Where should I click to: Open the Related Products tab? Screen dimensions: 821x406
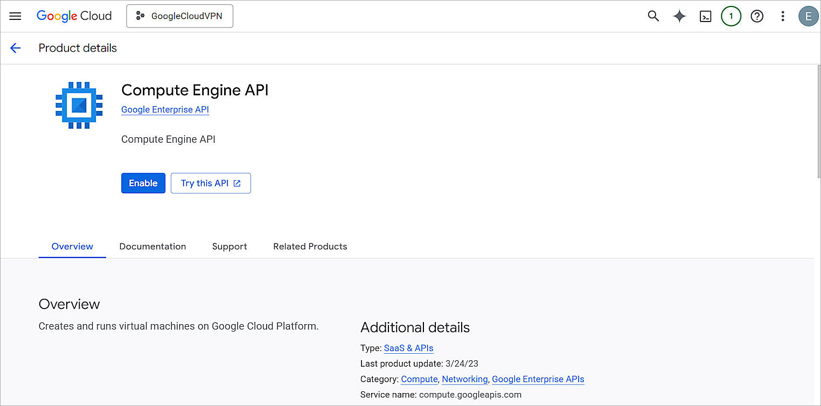coord(310,246)
